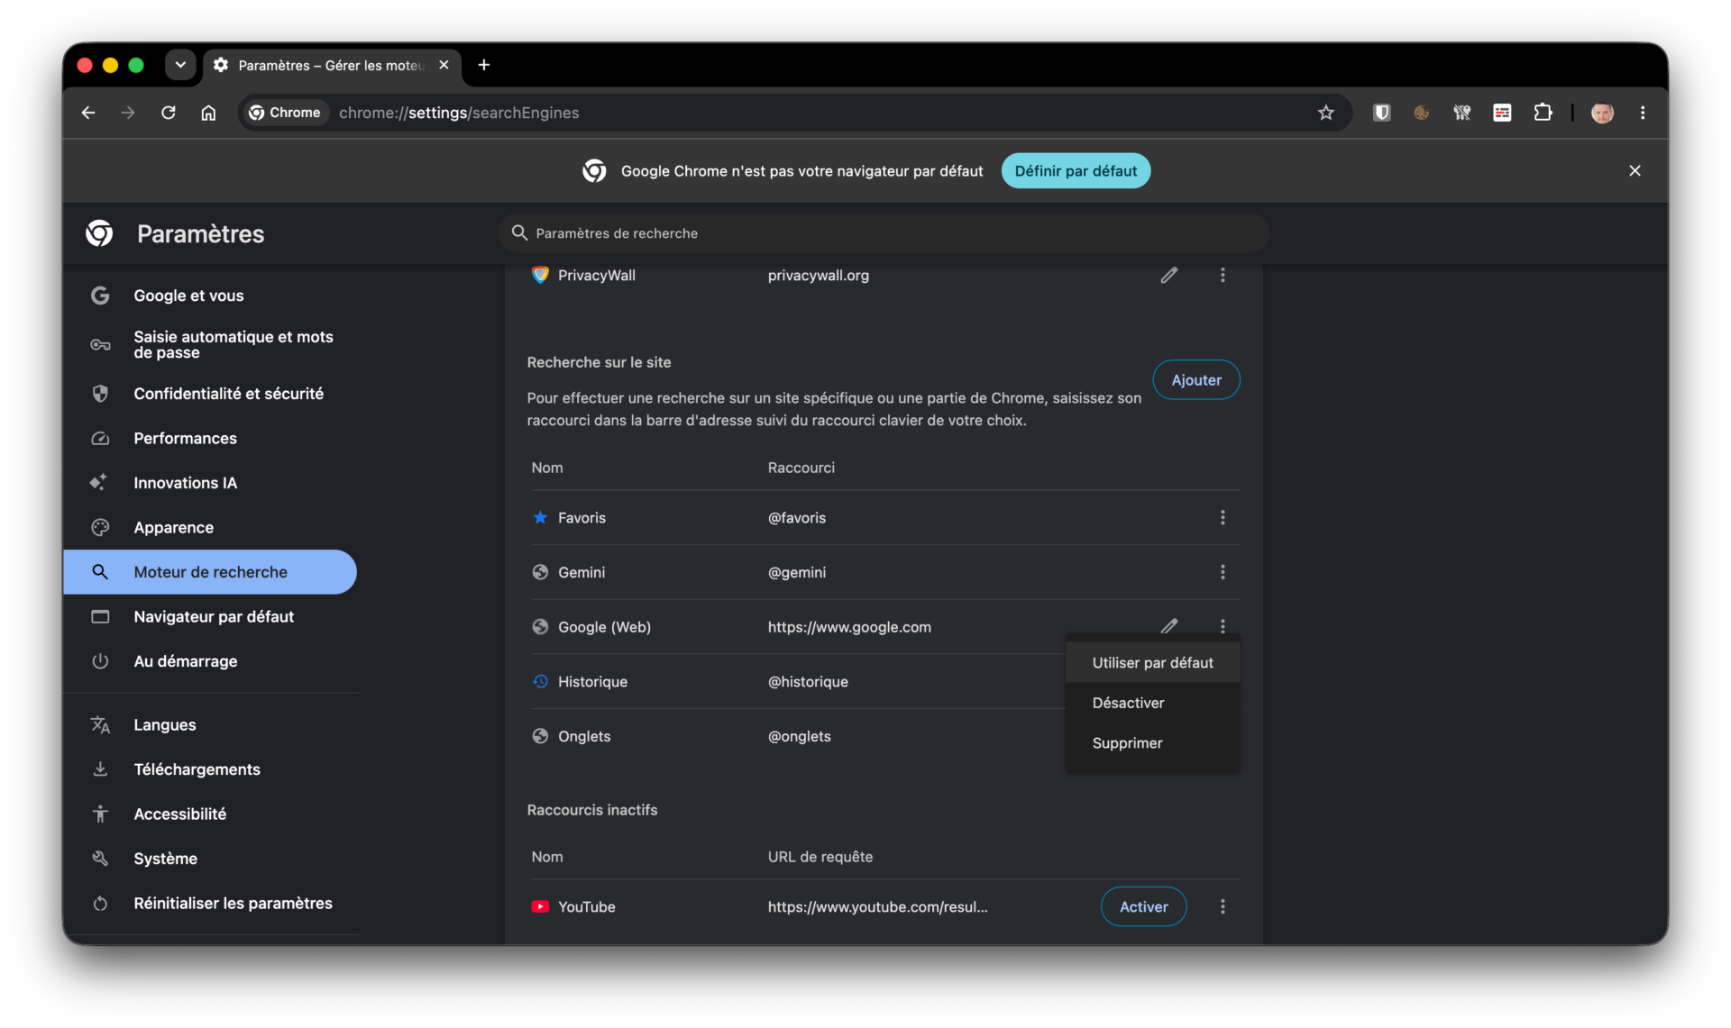Open Accessibilité settings section
Screen dimensions: 1731x1028
(x=210, y=814)
